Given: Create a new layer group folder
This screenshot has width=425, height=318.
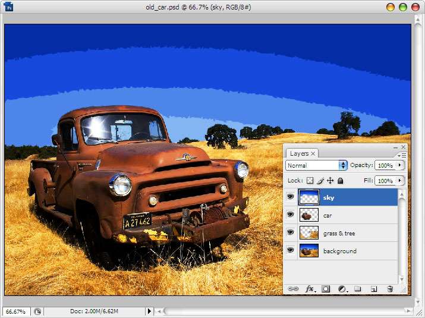Looking at the screenshot, I should tap(358, 289).
